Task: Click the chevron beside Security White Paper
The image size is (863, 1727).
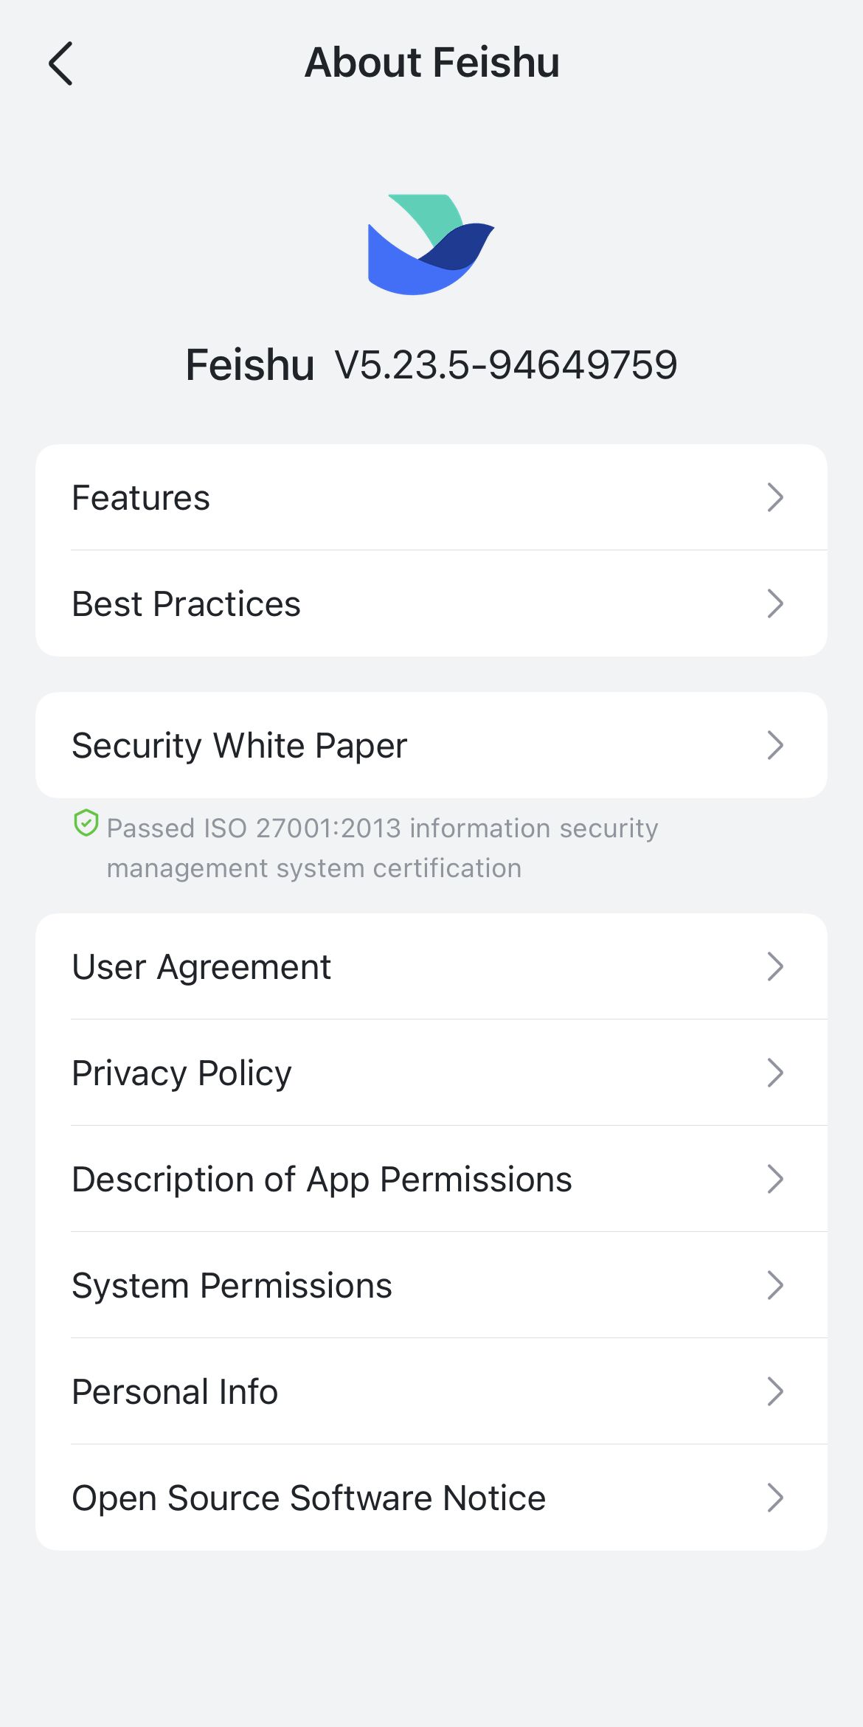Action: [774, 746]
